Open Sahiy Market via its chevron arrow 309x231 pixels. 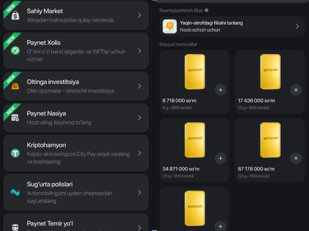(139, 15)
